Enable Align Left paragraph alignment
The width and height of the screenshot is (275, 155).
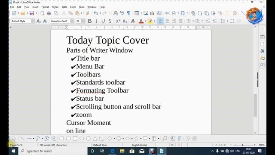coord(160,21)
